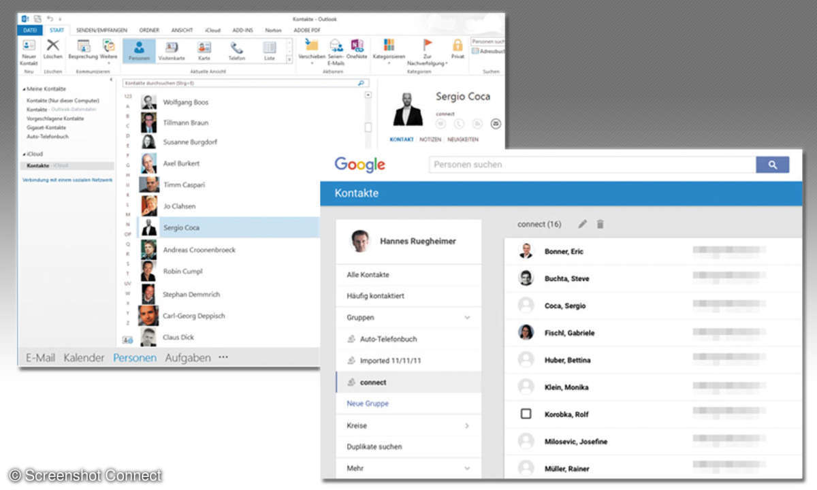Click Verbindung mit einem sozialen Netzwerk link
The image size is (817, 490).
67,180
